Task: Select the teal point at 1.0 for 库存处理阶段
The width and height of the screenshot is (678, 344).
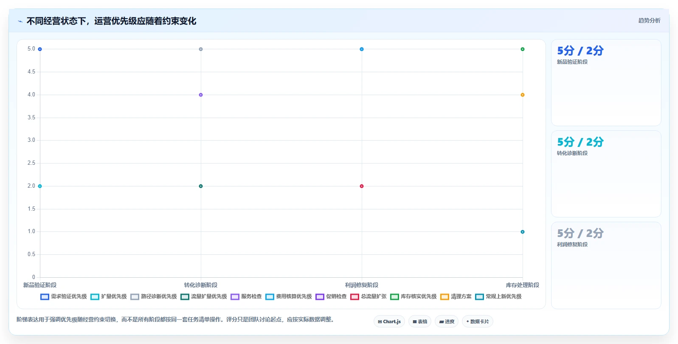Action: coord(523,232)
